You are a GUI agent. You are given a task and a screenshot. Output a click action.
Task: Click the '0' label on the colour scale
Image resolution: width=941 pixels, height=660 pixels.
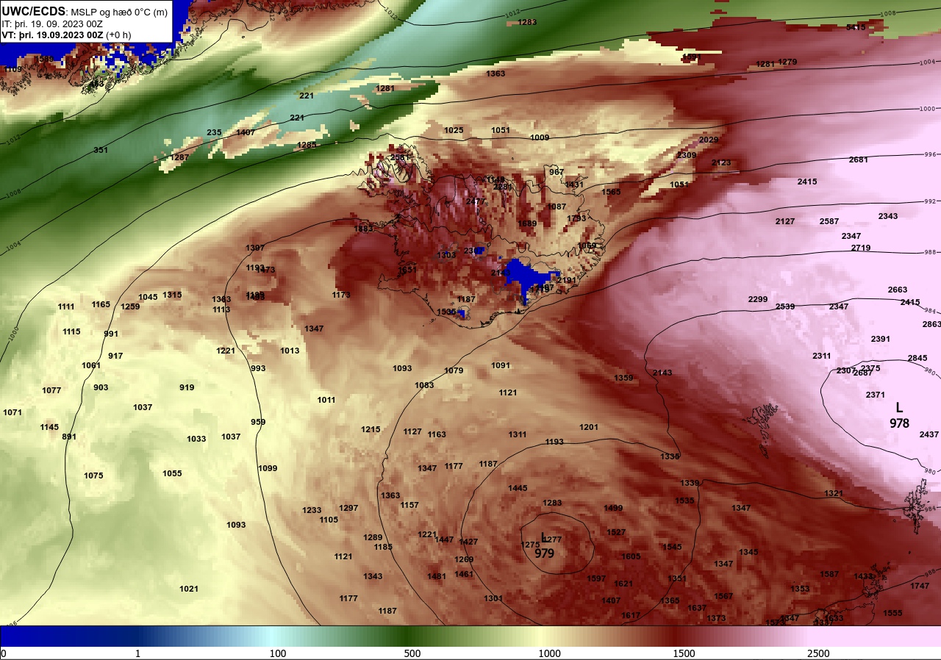click(4, 653)
